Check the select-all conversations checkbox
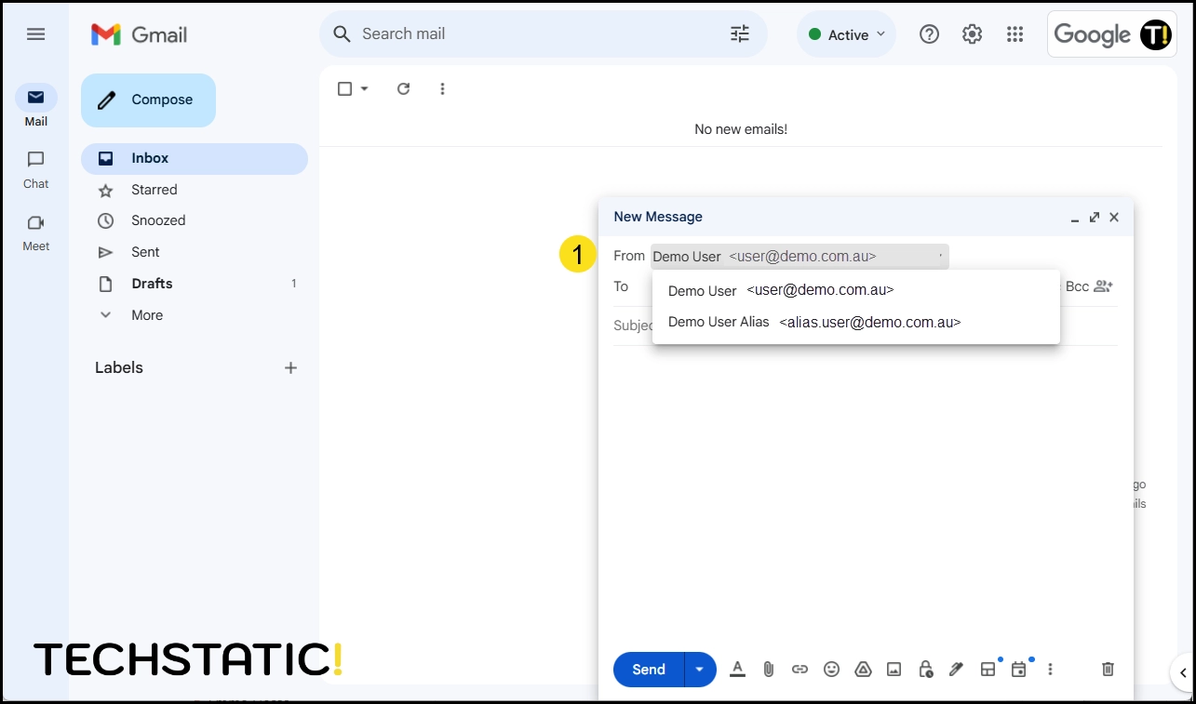1196x704 pixels. 345,88
